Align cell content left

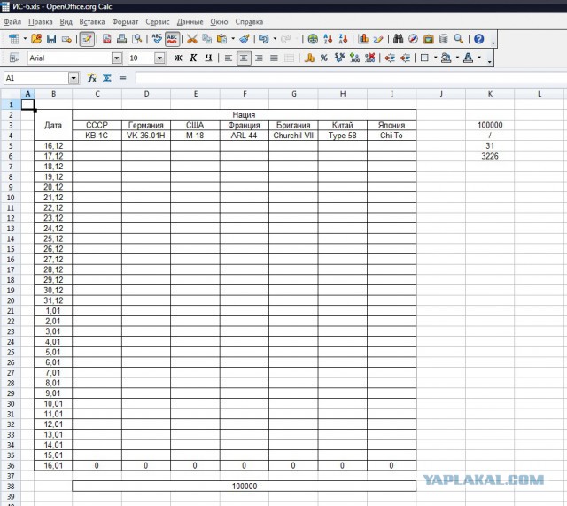[229, 58]
